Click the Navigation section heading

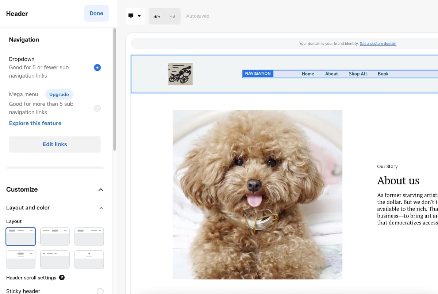click(24, 40)
